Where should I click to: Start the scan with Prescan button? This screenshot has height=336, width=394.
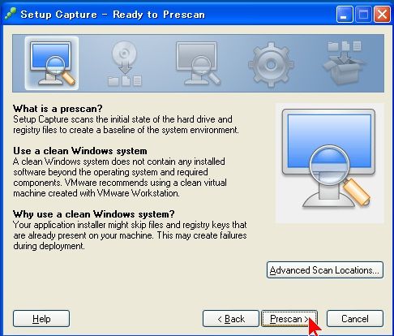tap(289, 319)
